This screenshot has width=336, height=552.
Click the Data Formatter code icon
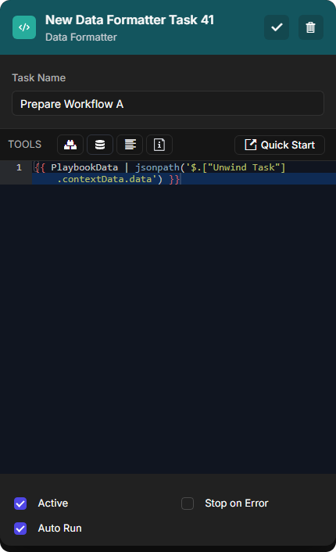(24, 27)
